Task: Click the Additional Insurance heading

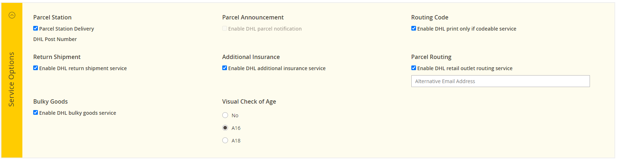Action: click(x=251, y=57)
